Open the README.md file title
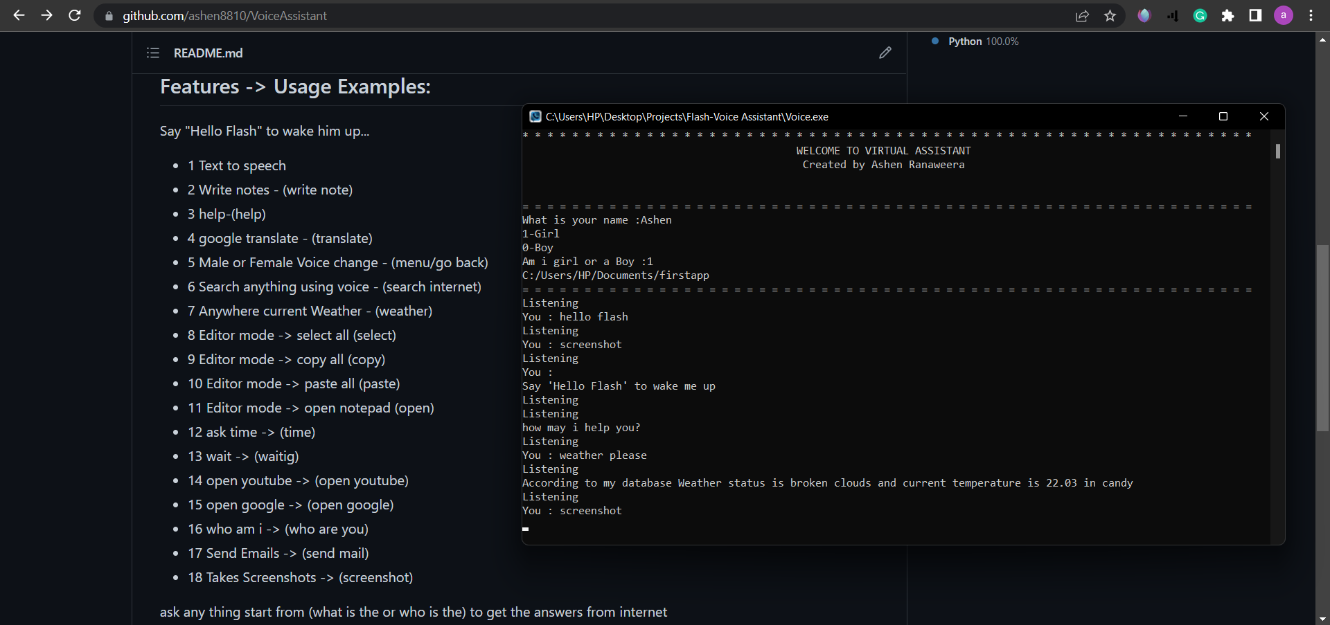 click(x=208, y=53)
